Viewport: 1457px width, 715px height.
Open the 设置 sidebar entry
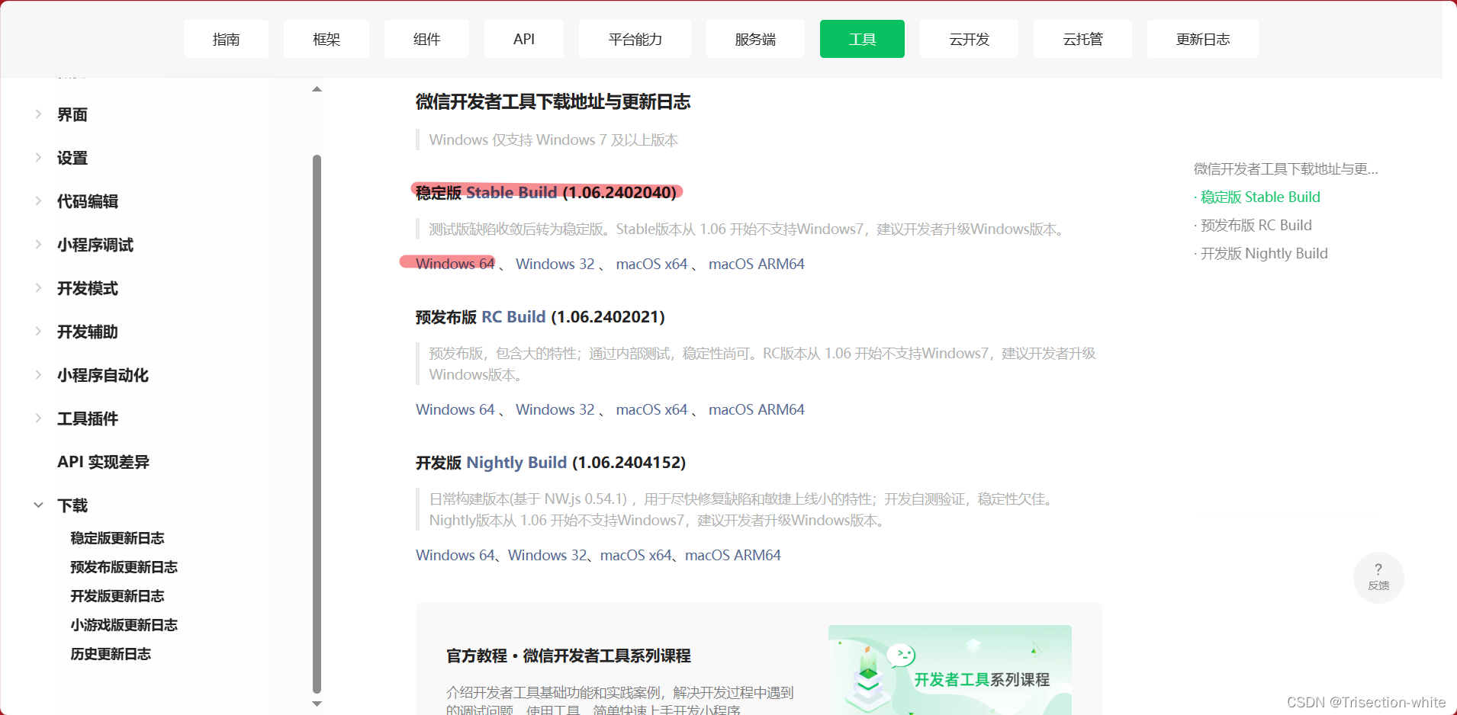[x=72, y=158]
